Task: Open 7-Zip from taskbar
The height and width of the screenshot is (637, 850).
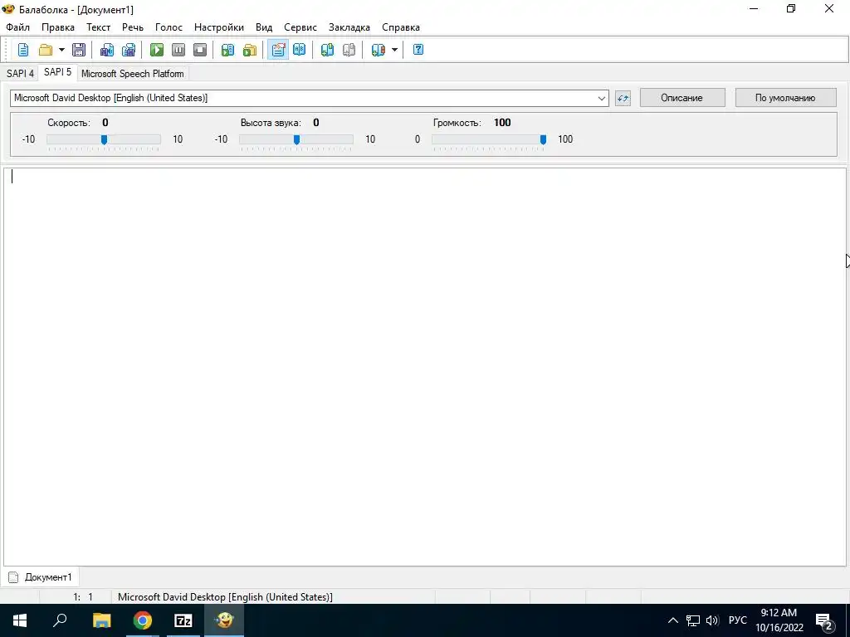Action: 183,620
